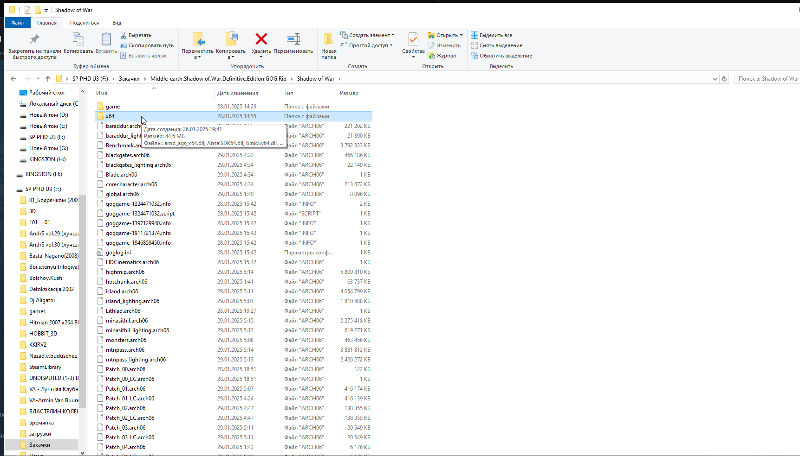Viewport: 800px width, 456px height.
Task: Delete item with red Удалить icon
Action: pos(261,39)
